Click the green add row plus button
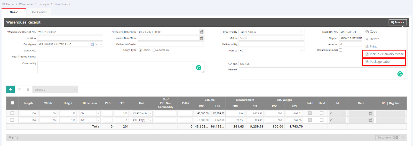The width and height of the screenshot is (413, 146). tap(11, 89)
